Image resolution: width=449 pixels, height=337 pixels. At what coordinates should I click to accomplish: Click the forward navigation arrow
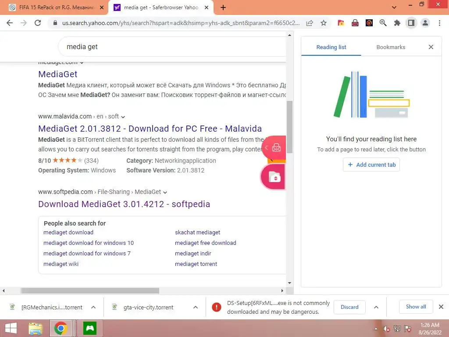click(x=24, y=23)
